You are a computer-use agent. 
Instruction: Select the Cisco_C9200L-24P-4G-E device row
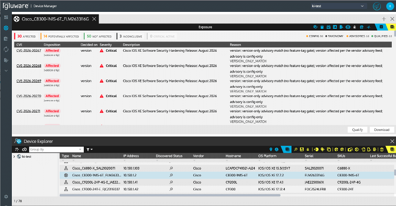(x=227, y=182)
